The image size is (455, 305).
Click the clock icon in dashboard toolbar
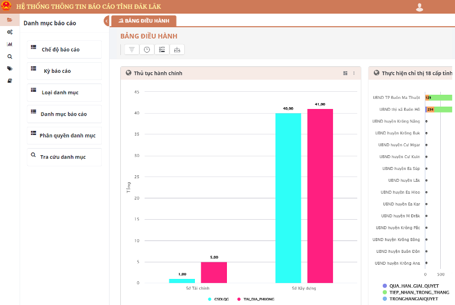tap(147, 50)
